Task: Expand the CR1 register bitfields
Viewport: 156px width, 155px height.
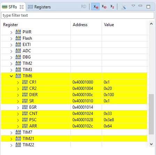Action: pyautogui.click(x=18, y=83)
